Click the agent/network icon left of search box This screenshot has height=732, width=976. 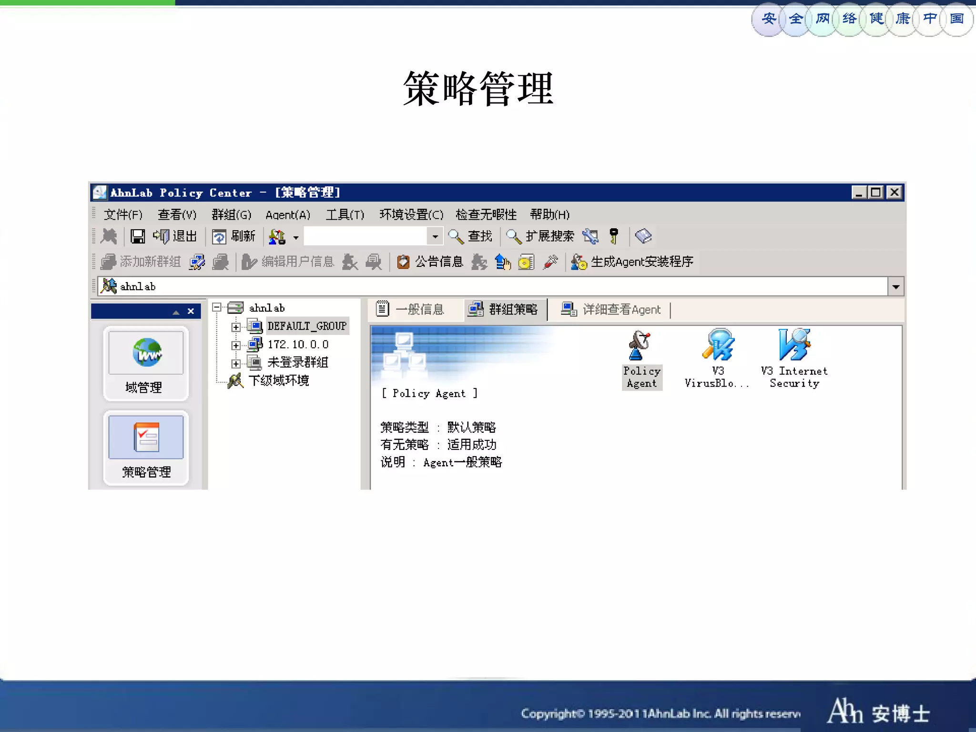(277, 236)
